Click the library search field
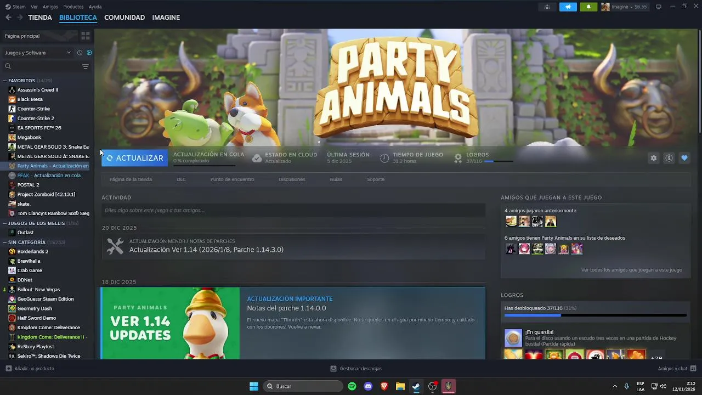 [42, 66]
